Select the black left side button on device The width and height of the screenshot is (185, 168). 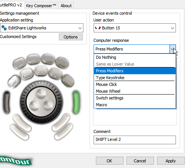click(6, 102)
